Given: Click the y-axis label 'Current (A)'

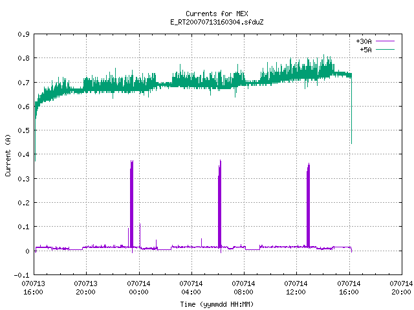Looking at the screenshot, I should (x=8, y=155).
